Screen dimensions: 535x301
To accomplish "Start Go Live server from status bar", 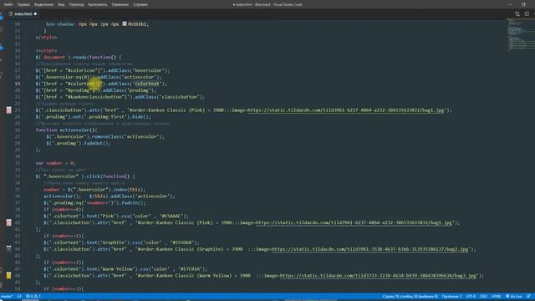I will click(x=514, y=297).
